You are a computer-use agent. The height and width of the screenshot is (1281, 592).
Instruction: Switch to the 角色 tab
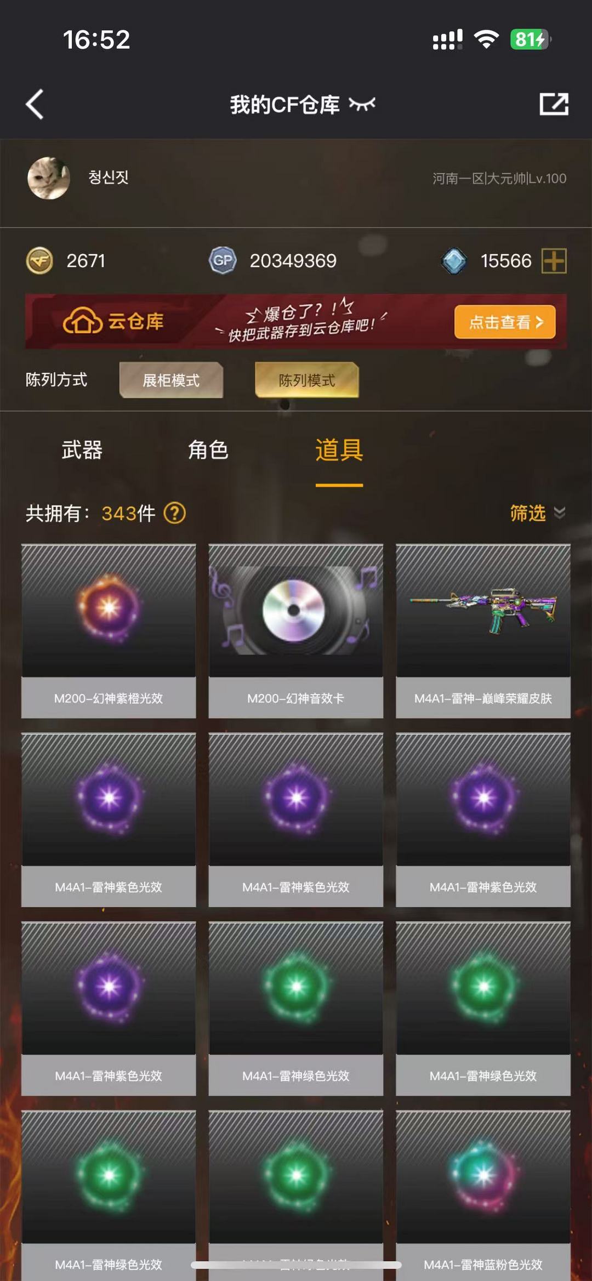pyautogui.click(x=208, y=450)
